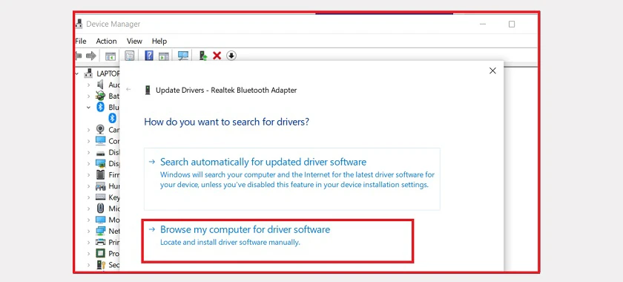Click the printer icon for Print queues

click(x=101, y=242)
